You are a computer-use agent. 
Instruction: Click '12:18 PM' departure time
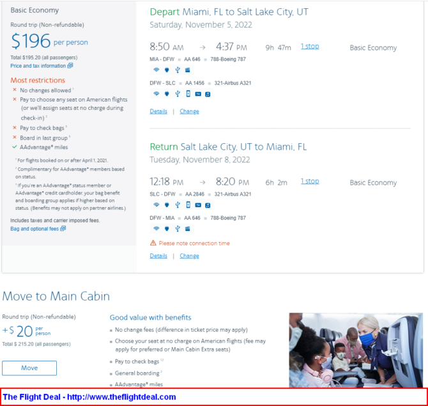pyautogui.click(x=167, y=182)
